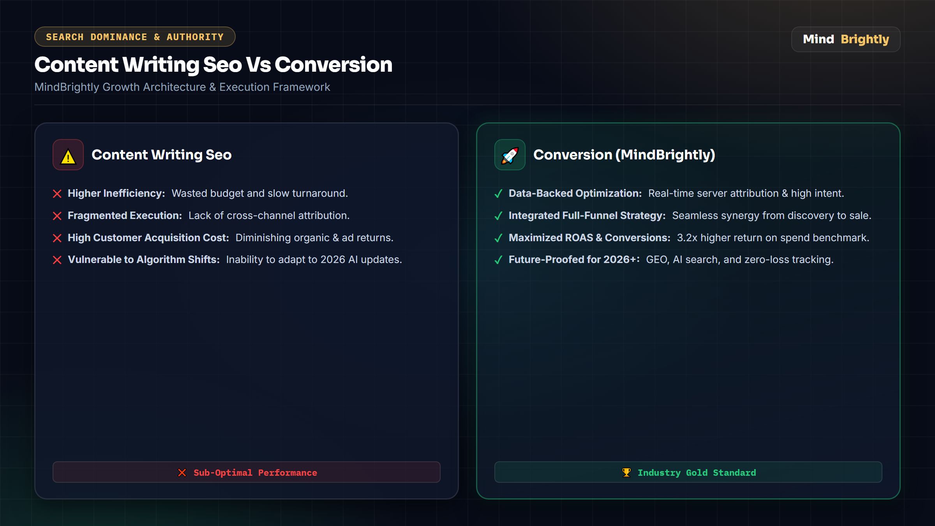The width and height of the screenshot is (935, 526).
Task: Click the green check by Data-Backed Optimization
Action: [x=498, y=194]
